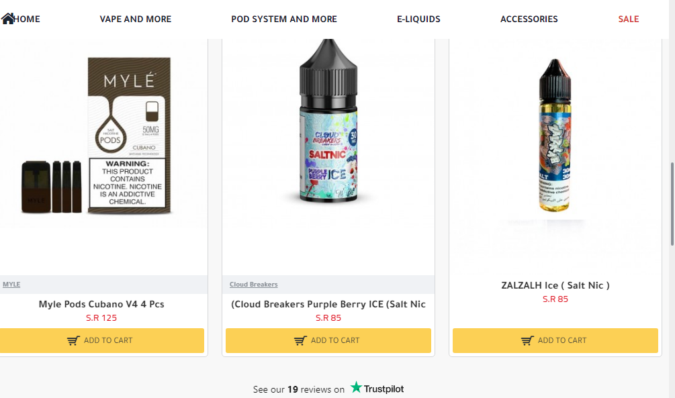The image size is (675, 398).
Task: Open the Pod System and More menu
Action: click(x=283, y=19)
